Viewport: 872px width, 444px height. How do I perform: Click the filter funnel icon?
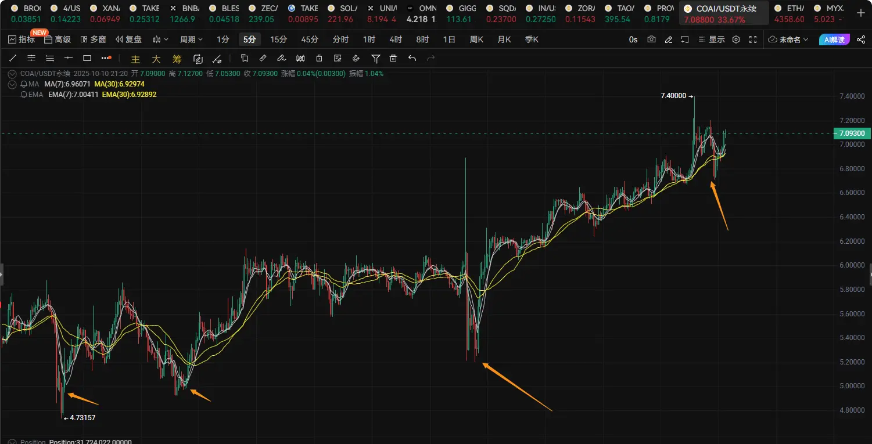click(x=375, y=58)
